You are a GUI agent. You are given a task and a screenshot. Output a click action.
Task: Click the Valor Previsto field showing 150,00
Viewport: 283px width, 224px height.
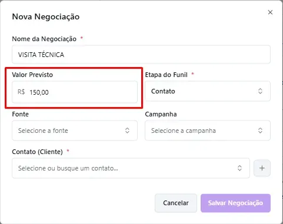75,92
